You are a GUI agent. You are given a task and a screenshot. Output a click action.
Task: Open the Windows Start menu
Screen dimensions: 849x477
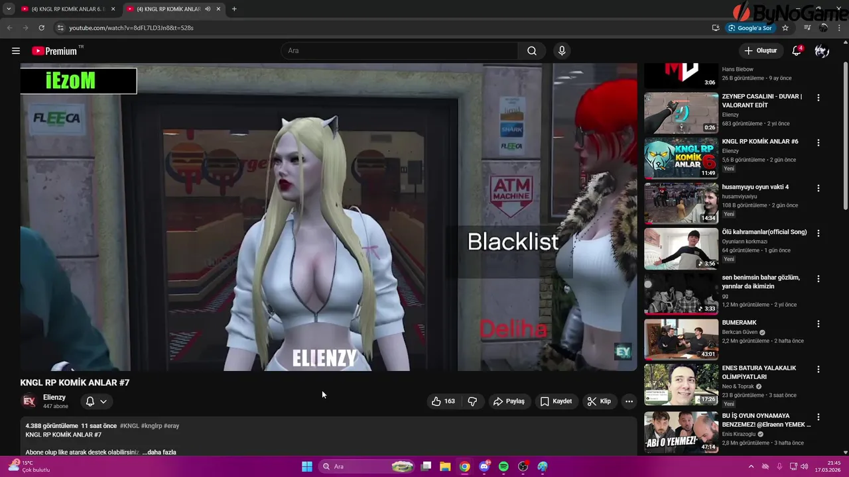point(307,466)
